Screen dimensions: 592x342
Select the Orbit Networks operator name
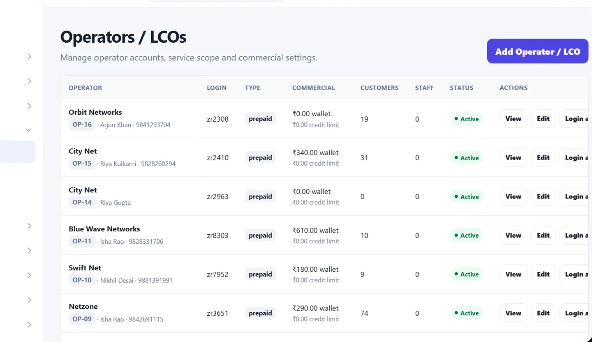(95, 112)
